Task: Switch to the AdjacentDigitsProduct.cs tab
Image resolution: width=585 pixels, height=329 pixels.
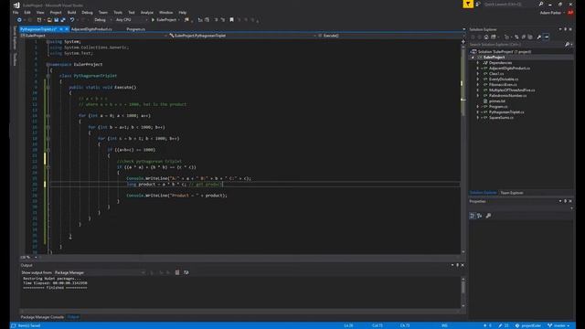Action: point(91,29)
